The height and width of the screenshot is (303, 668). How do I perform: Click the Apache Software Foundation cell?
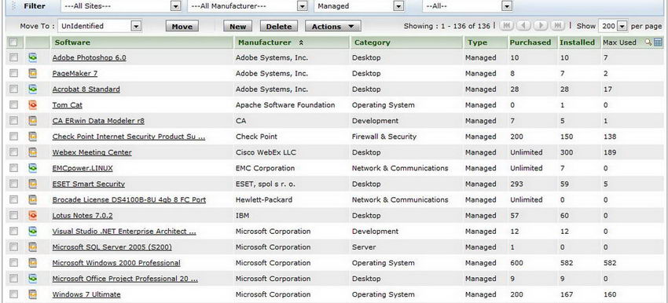(x=285, y=104)
